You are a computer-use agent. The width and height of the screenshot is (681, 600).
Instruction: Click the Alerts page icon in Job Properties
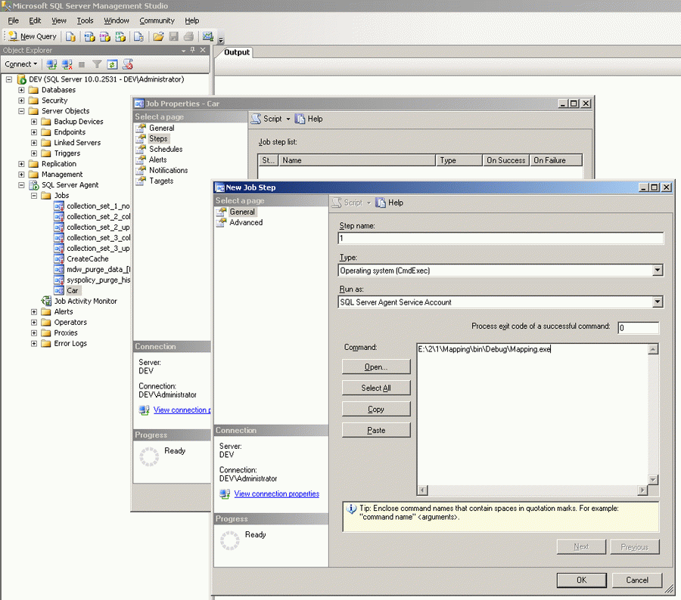(x=141, y=159)
